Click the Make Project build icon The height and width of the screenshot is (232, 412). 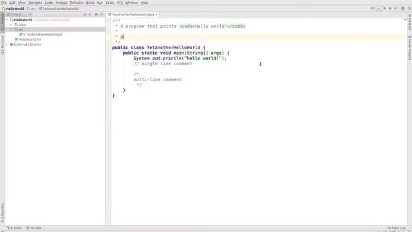373,8
